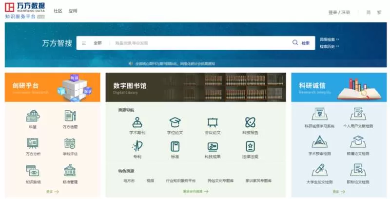Switch to simplified Chinese with 简

[369, 12]
